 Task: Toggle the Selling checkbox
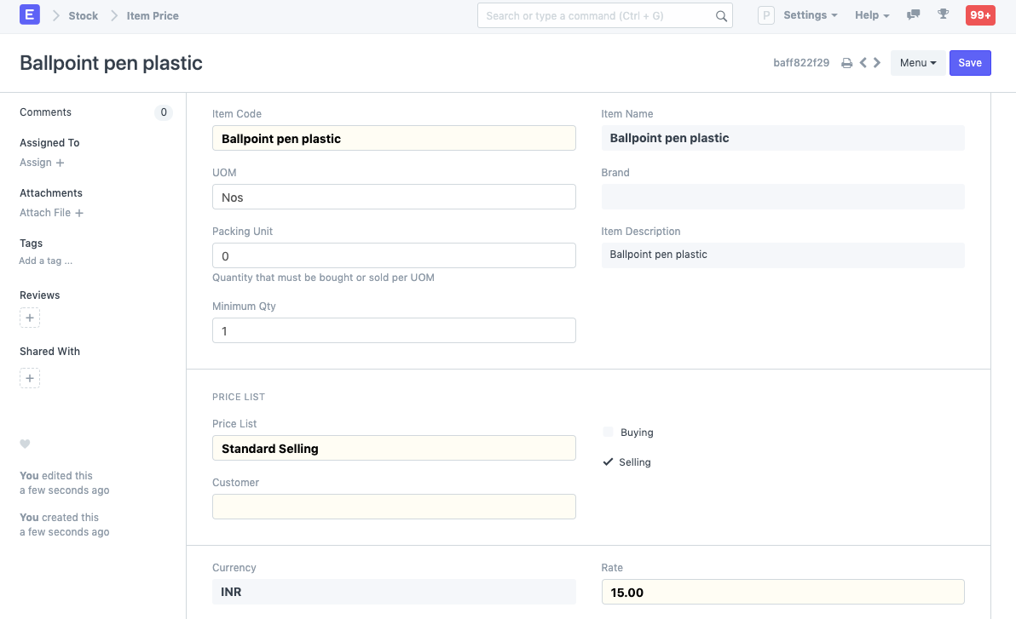609,462
